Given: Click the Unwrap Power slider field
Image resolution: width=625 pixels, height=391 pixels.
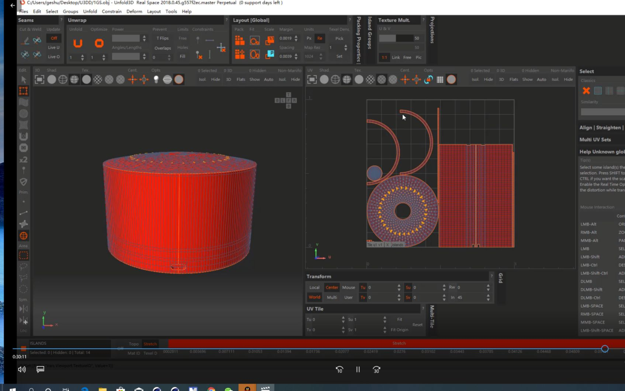Looking at the screenshot, I should [x=126, y=38].
